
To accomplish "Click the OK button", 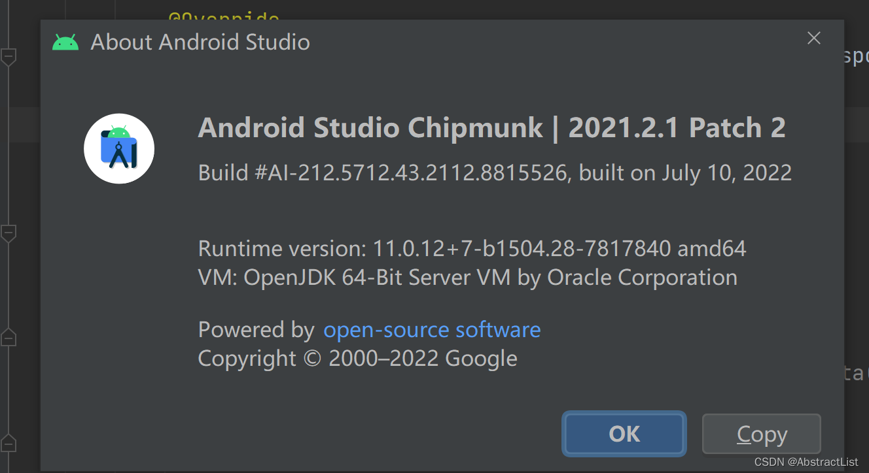I will 624,434.
